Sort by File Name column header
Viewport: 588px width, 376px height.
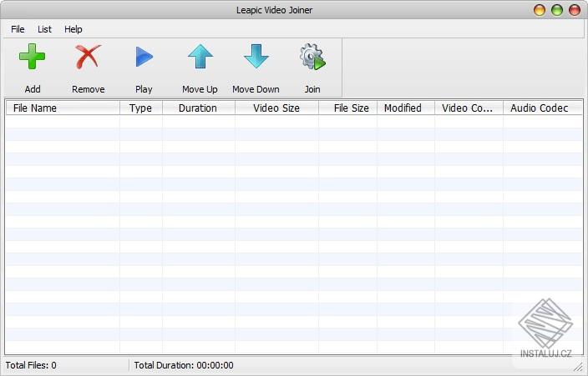pyautogui.click(x=63, y=108)
